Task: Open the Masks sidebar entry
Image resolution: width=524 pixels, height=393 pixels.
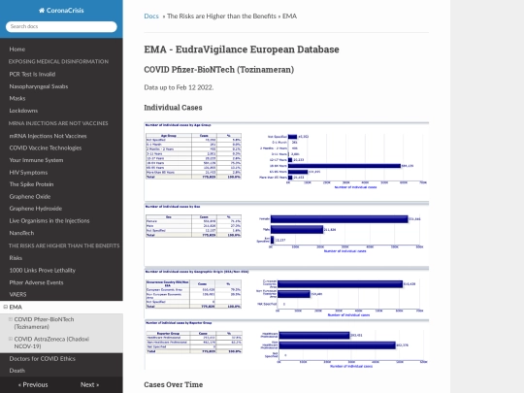Action: point(17,98)
